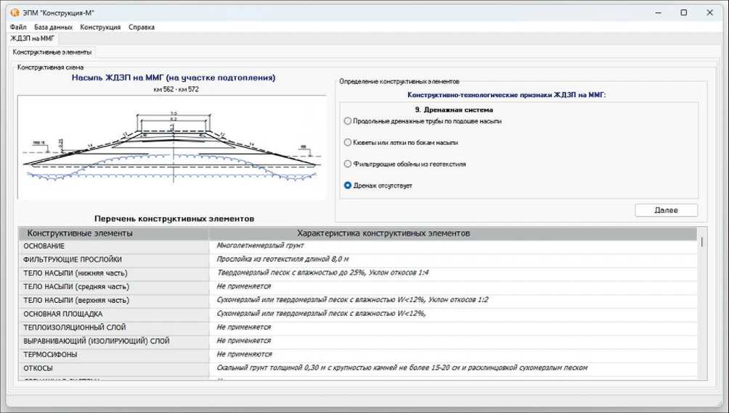Screen dimensions: 729x413
Task: Select Продольные дренажные трубы по подошве насыпи
Action: (348, 121)
